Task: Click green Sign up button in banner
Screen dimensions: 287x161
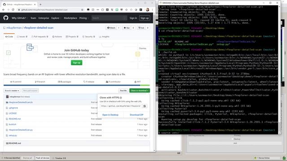Action: [77, 63]
